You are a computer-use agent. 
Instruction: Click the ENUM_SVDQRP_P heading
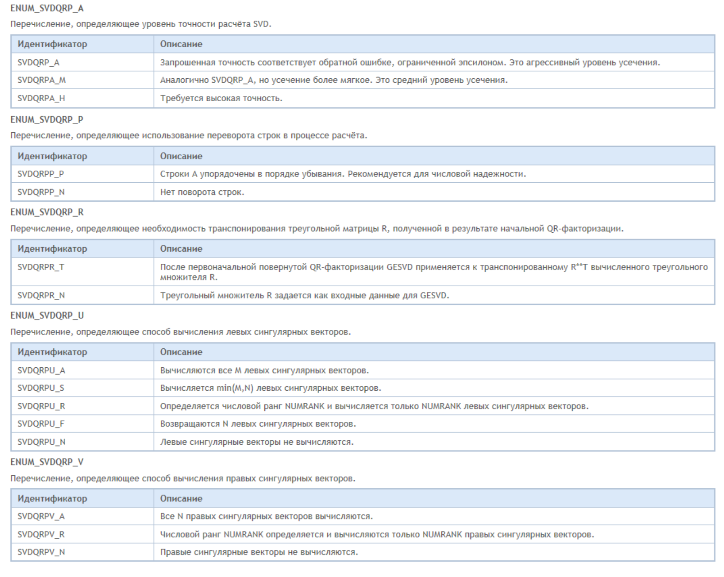pos(47,120)
